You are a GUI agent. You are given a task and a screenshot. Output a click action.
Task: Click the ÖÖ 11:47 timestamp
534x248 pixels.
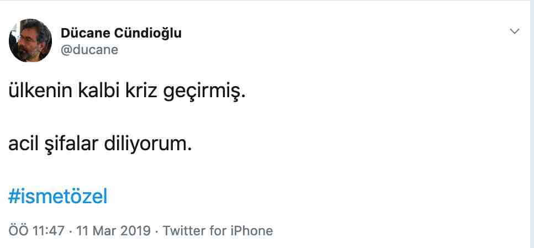click(x=36, y=231)
